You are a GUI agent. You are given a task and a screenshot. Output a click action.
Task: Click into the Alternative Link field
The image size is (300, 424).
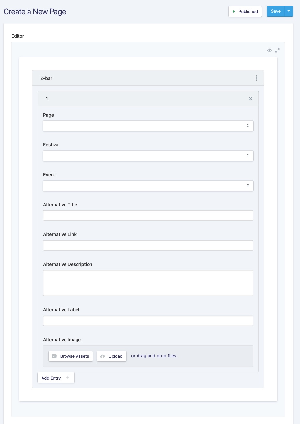pos(148,245)
